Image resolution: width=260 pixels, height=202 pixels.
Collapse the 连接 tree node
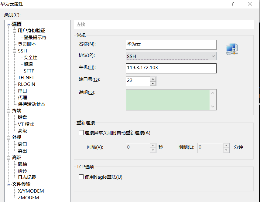(x=9, y=24)
